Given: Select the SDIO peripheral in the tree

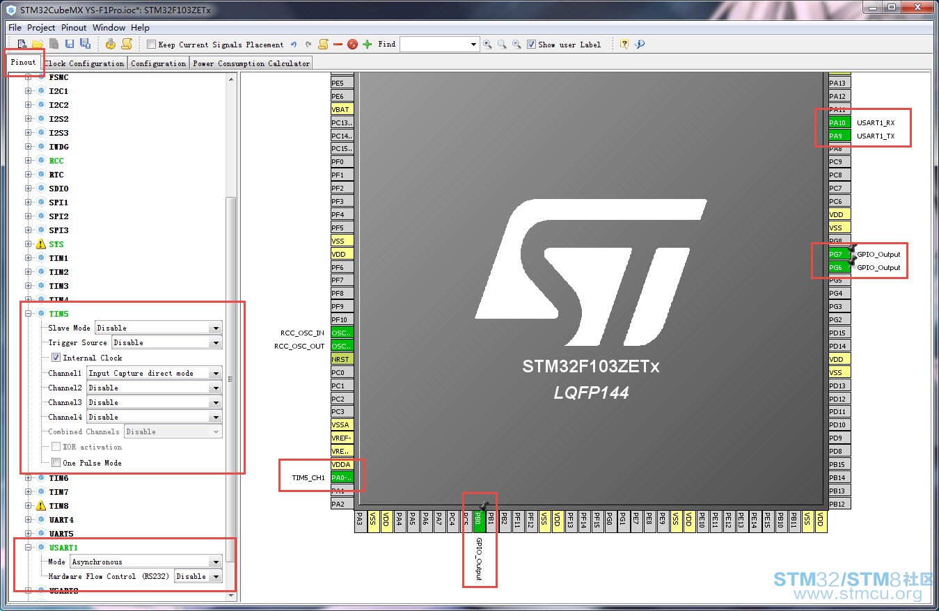Looking at the screenshot, I should pos(58,189).
